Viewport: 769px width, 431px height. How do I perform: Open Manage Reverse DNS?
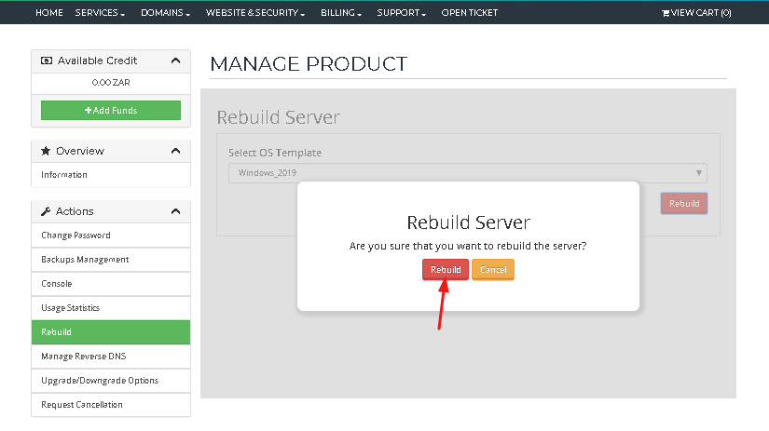click(111, 357)
